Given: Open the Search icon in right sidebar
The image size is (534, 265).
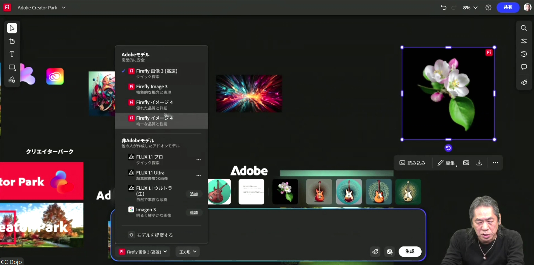Looking at the screenshot, I should click(524, 28).
